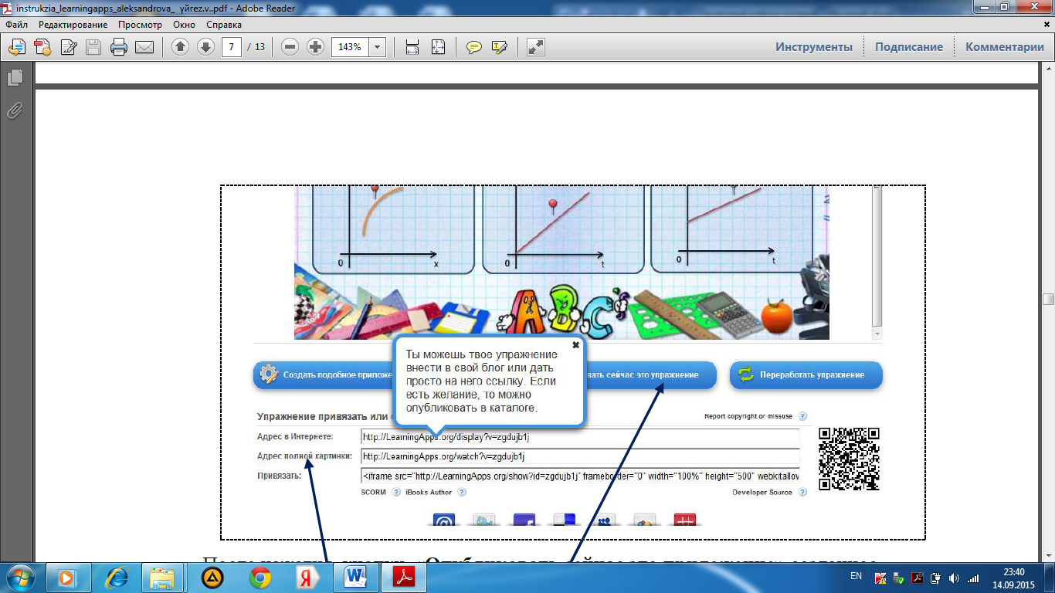Image resolution: width=1055 pixels, height=593 pixels.
Task: Open the Просмотр menu
Action: pos(140,25)
